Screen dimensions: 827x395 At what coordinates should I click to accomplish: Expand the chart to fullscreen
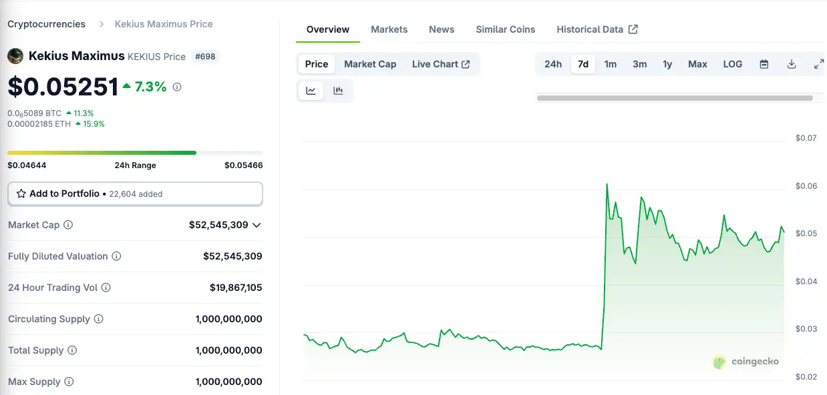tap(818, 64)
